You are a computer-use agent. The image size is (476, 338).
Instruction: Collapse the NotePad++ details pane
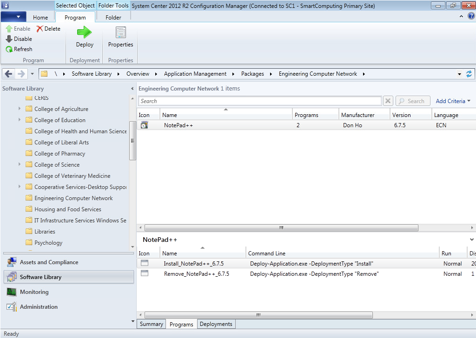point(472,240)
